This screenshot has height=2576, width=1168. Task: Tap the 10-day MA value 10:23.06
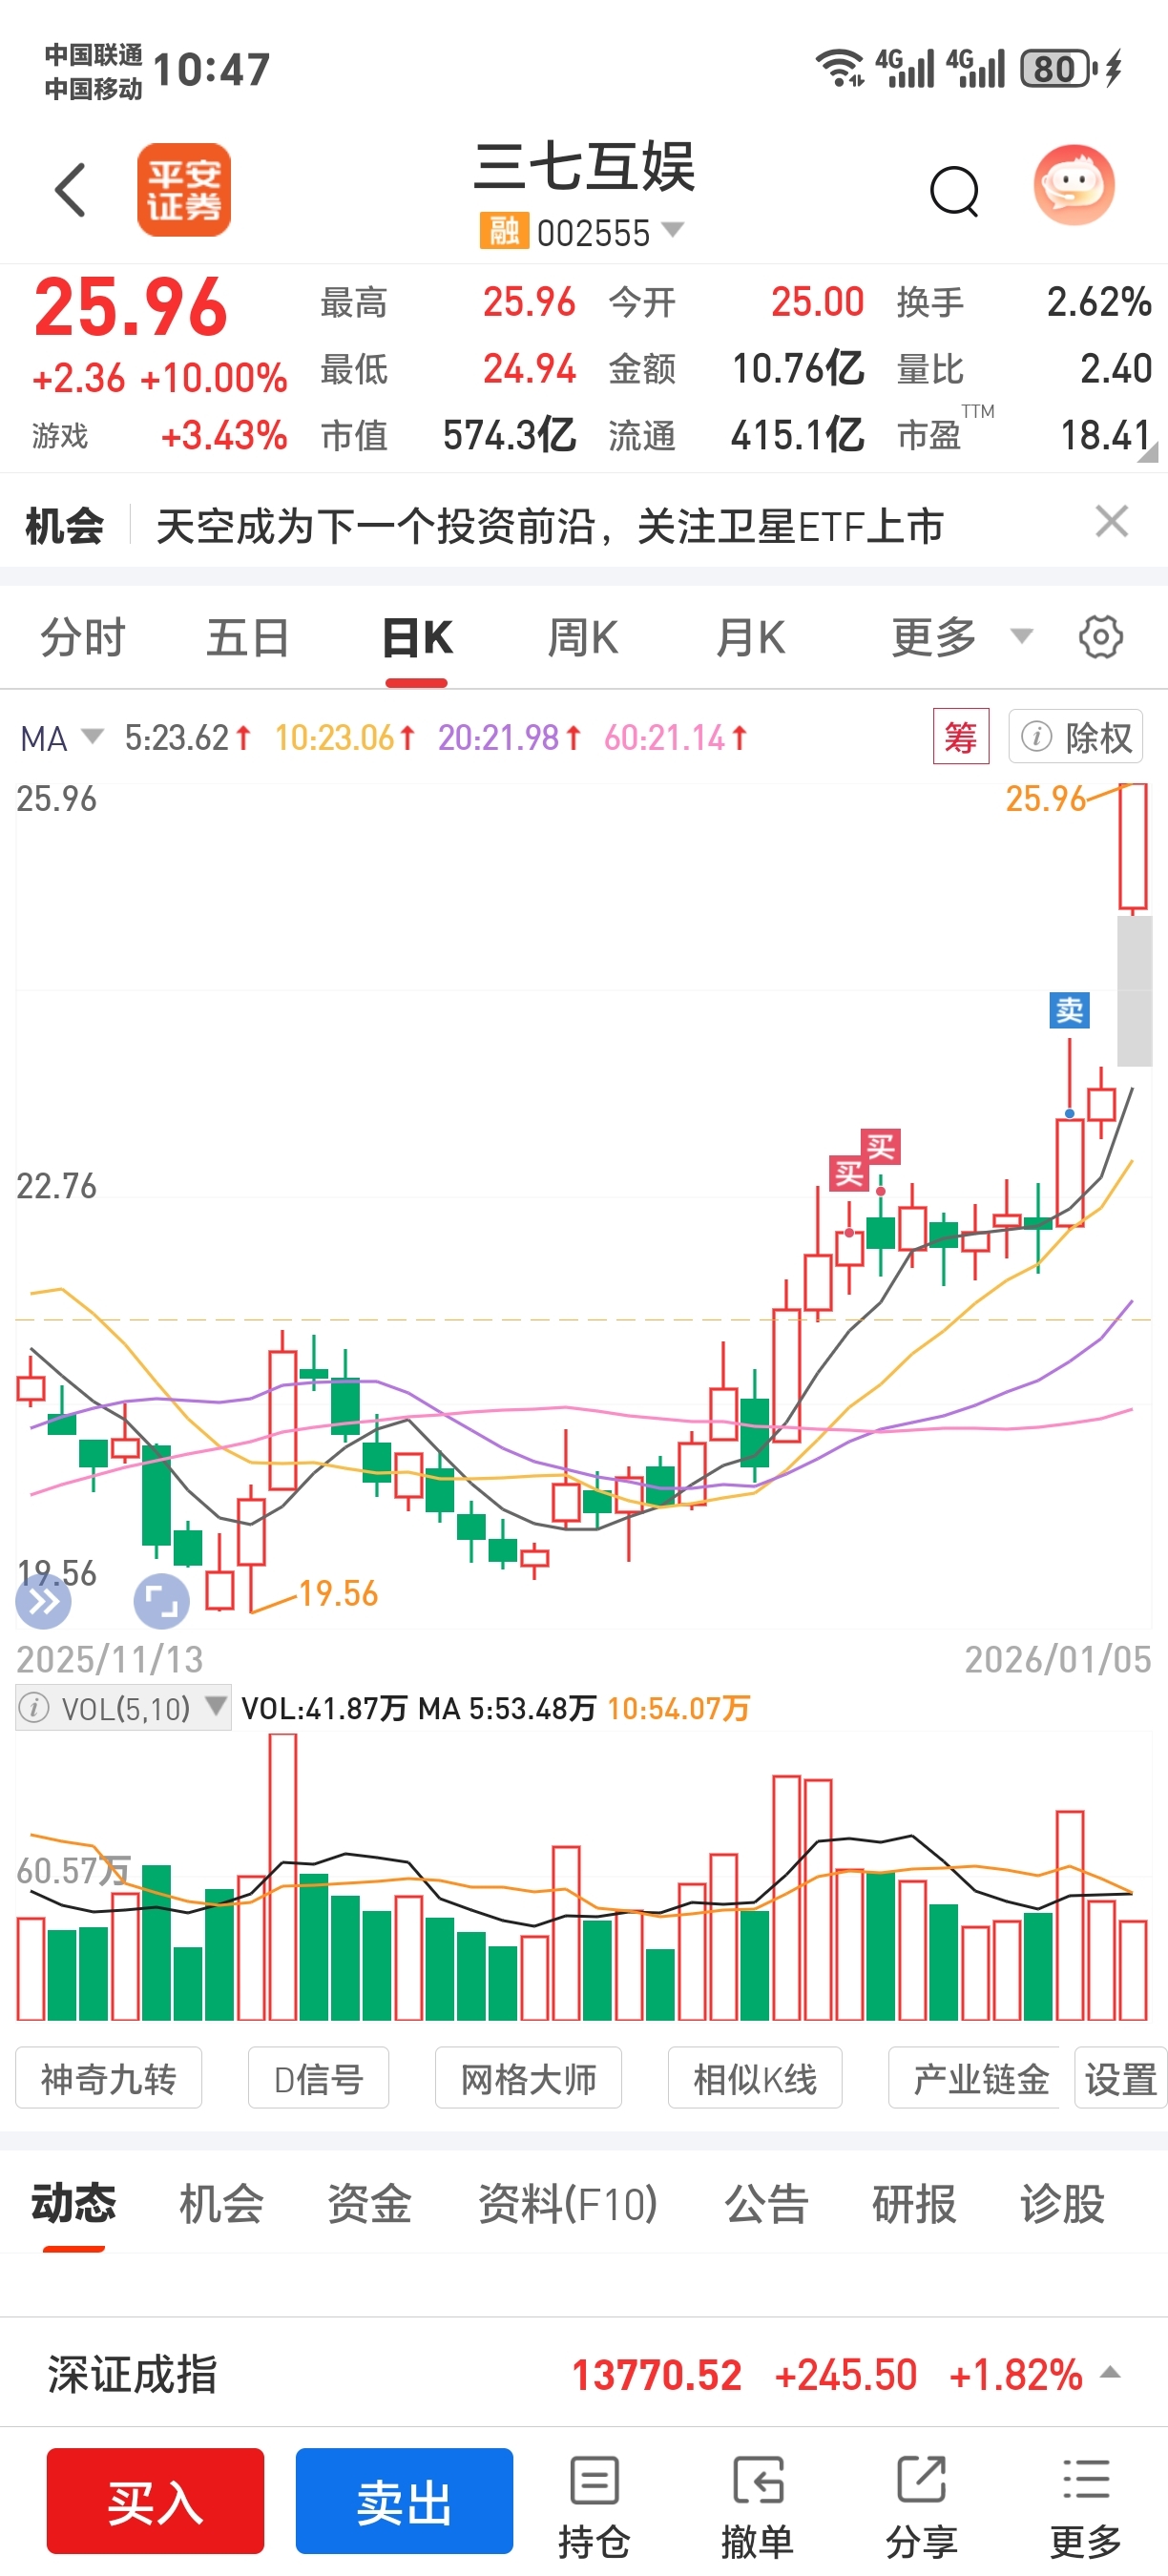pos(344,738)
